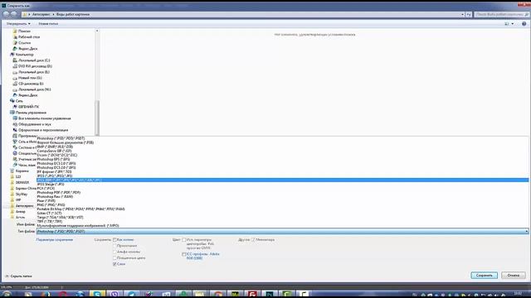The width and height of the screenshot is (531, 298).
Task: Click the Тип файла combo box
Action: pos(282,232)
